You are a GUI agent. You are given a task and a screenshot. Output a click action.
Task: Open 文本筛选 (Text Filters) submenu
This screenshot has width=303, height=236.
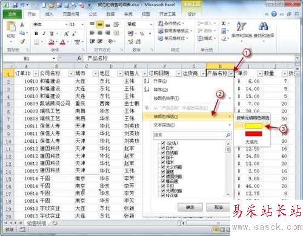click(188, 125)
